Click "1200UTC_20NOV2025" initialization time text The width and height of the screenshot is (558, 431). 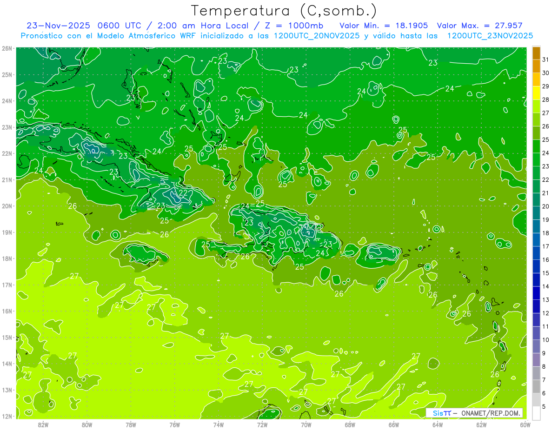316,36
